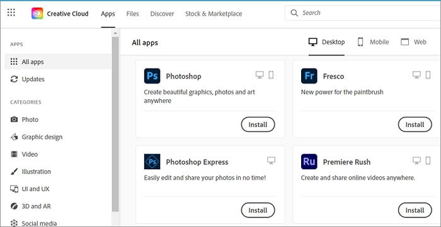Open the Apps top navigation tab
This screenshot has width=441, height=227.
108,14
